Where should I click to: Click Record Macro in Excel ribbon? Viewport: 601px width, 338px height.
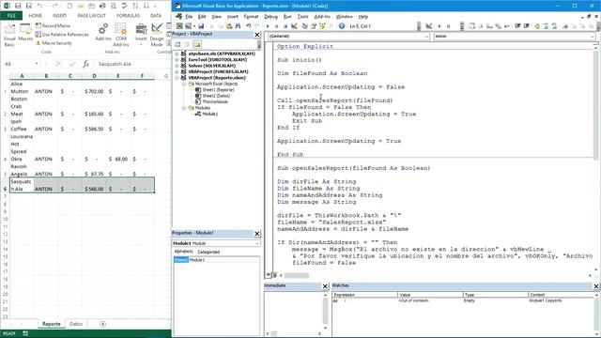pos(53,25)
